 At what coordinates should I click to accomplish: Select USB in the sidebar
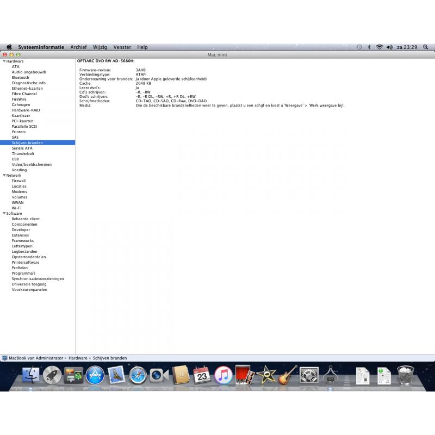click(15, 159)
